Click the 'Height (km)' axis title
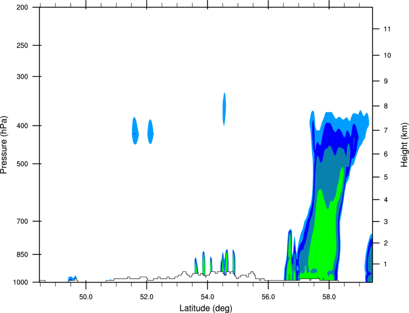Screen dimensions: 409x313 point(404,145)
